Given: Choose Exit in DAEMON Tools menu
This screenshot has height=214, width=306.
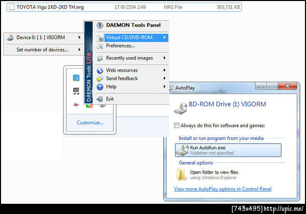Looking at the screenshot, I should pos(132,99).
